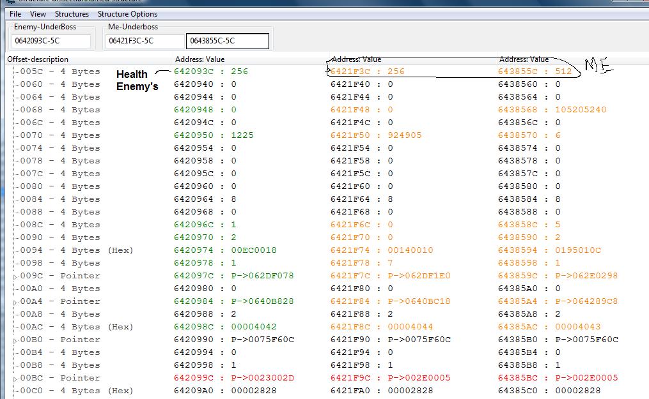The width and height of the screenshot is (649, 399).
Task: Click the value 6438570 : 6
Action: pyautogui.click(x=529, y=135)
